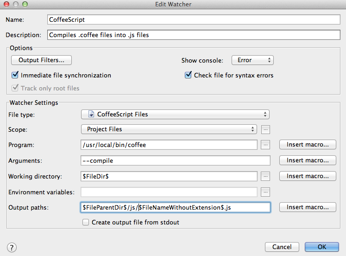Enable Create output file from stdout

[x=86, y=222]
